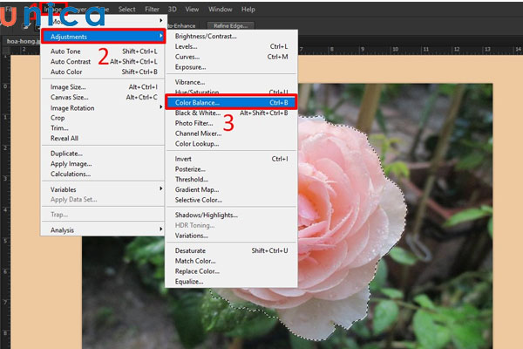Open Calculations dialog
Image resolution: width=523 pixels, height=349 pixels.
click(x=104, y=174)
